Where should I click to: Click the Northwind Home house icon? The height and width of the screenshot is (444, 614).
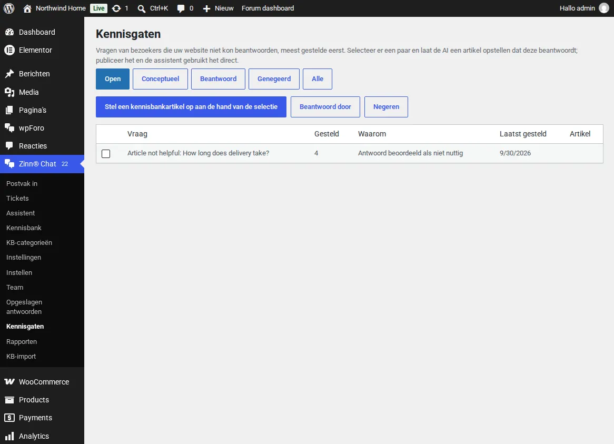pyautogui.click(x=27, y=8)
